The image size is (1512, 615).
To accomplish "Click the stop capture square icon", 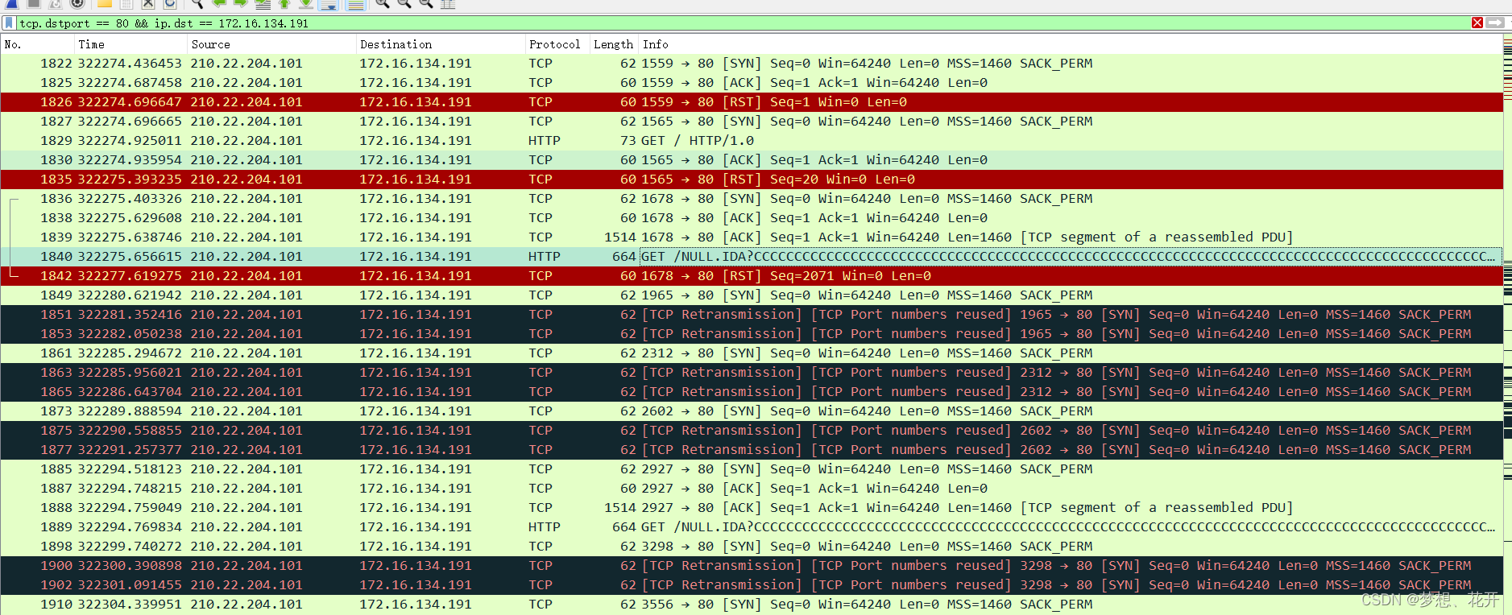I will coord(34,4).
